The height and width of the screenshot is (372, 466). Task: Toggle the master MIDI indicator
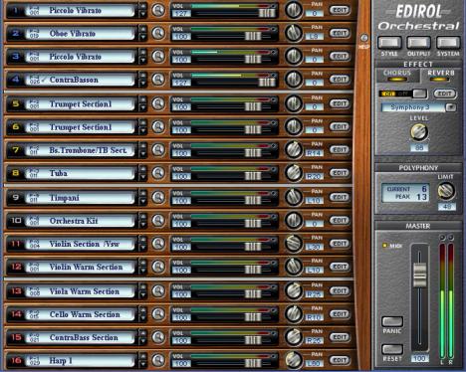(x=385, y=246)
